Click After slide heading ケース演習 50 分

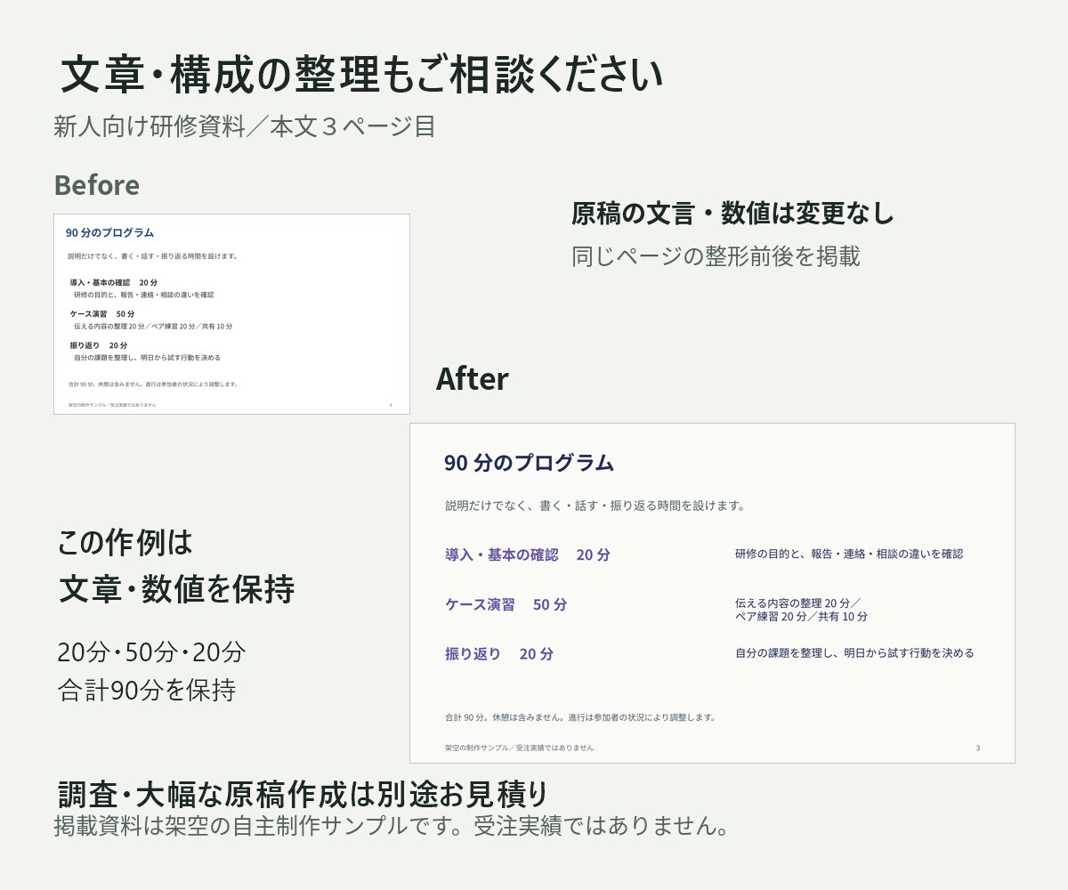(506, 604)
